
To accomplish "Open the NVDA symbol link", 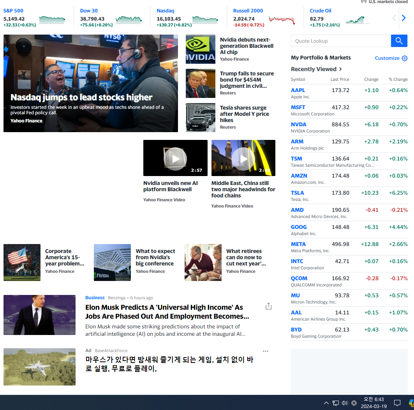I will [299, 124].
